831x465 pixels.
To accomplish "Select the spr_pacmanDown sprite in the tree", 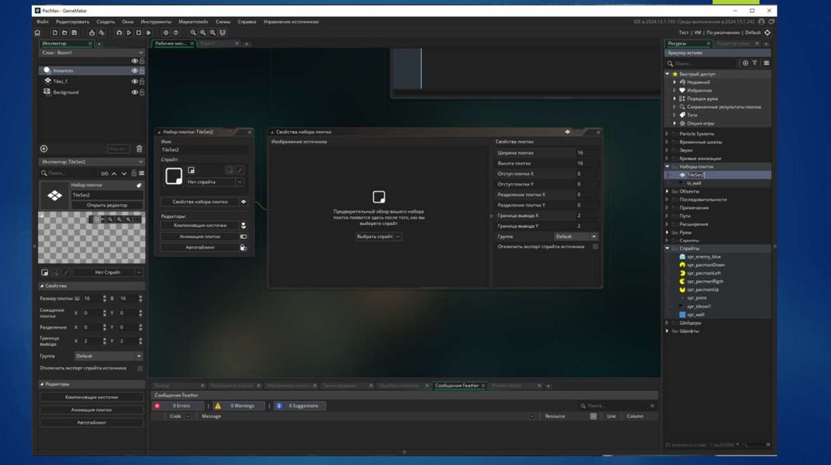I will click(705, 265).
